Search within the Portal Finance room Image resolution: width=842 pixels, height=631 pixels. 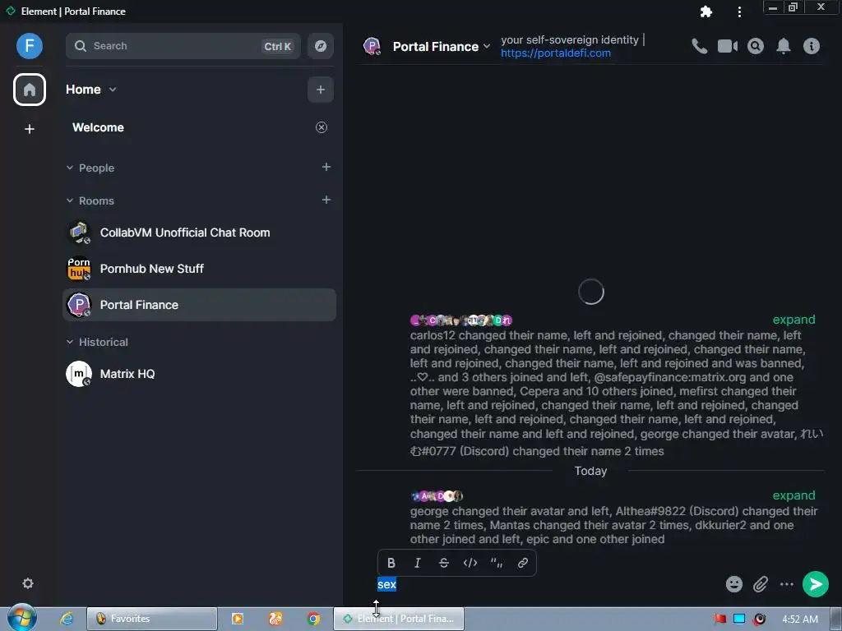tap(756, 46)
